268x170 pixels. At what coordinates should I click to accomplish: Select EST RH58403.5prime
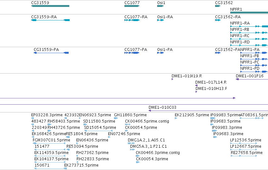pos(49,124)
